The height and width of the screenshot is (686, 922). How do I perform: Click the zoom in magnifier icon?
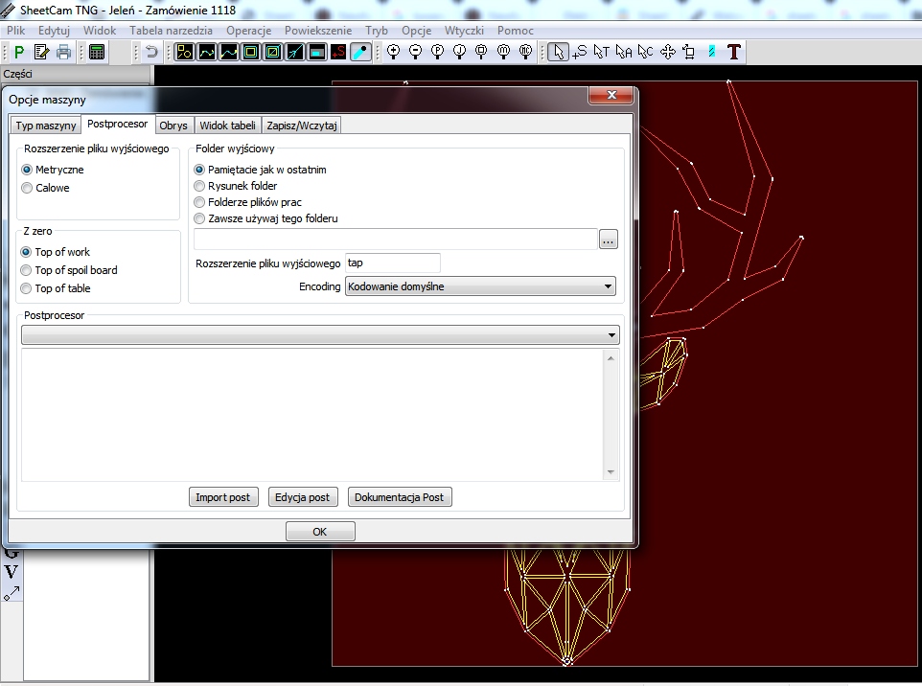(393, 53)
